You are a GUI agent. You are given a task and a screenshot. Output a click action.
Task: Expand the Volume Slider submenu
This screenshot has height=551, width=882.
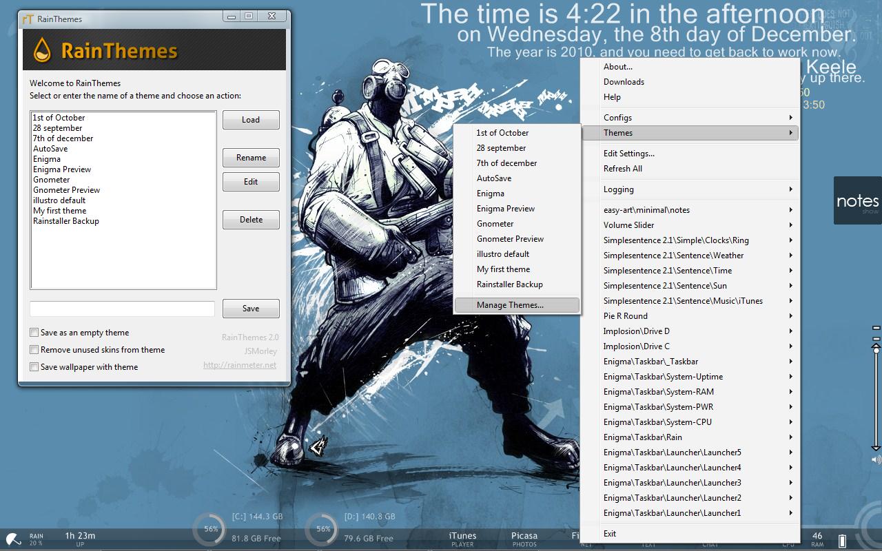point(689,225)
